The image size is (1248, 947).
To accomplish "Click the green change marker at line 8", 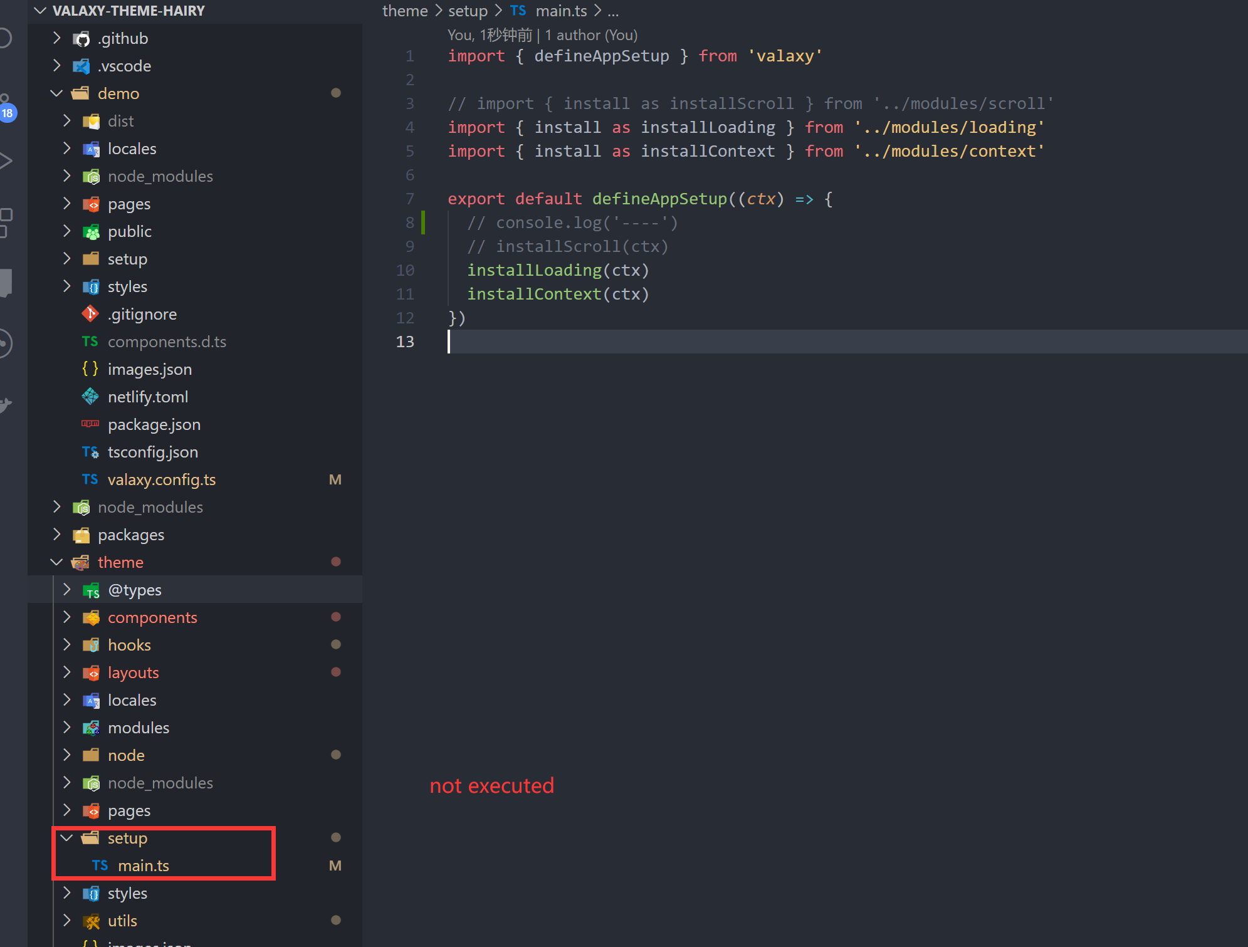I will [424, 222].
